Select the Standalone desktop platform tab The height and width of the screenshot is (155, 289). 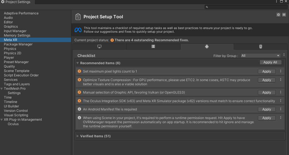pos(99,46)
